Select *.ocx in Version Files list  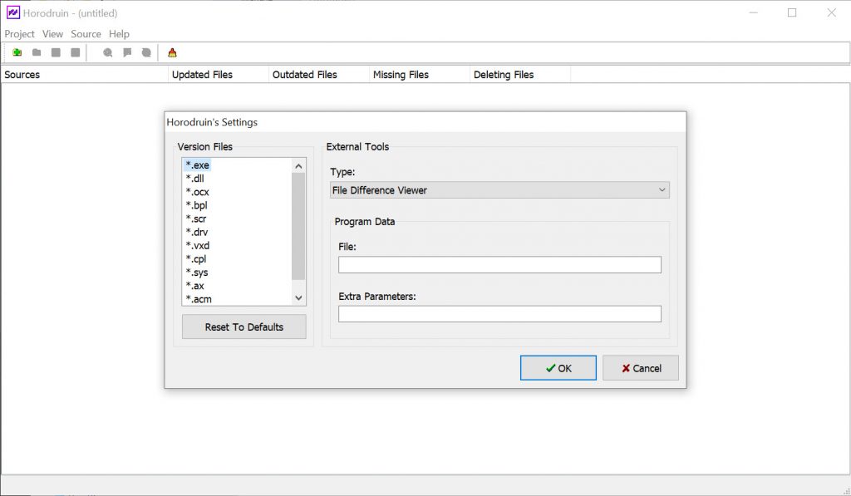pyautogui.click(x=197, y=192)
